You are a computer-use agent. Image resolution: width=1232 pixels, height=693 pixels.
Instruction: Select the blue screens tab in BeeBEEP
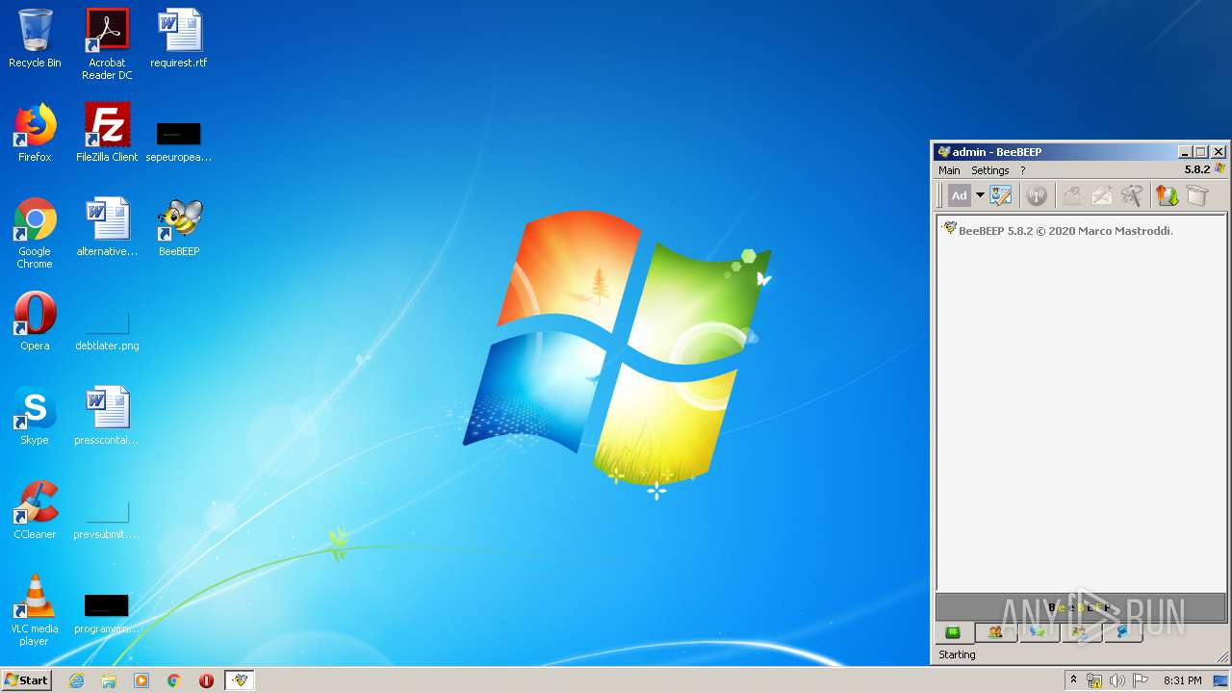click(1122, 632)
